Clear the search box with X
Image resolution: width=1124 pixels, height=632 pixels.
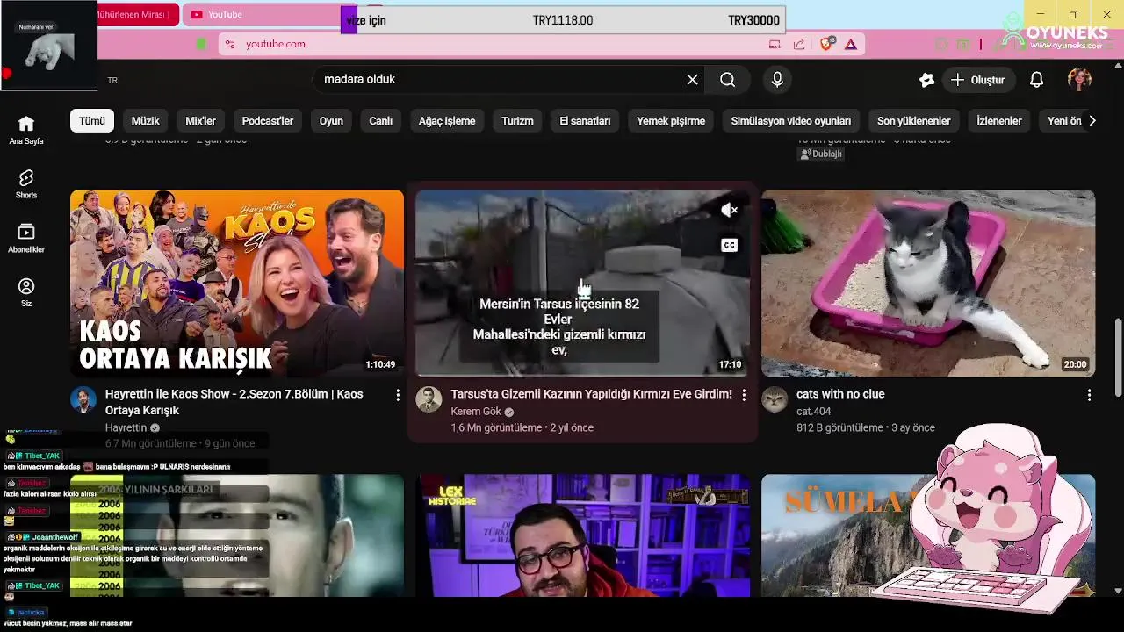click(x=692, y=80)
